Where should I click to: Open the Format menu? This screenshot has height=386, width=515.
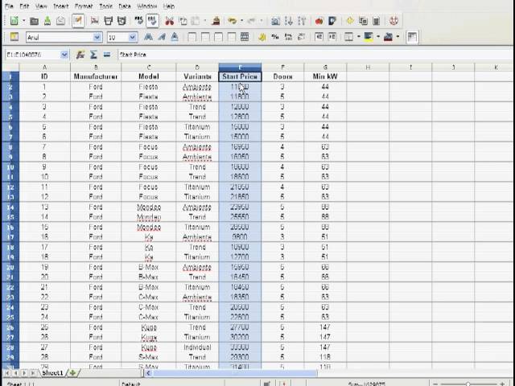click(x=84, y=6)
